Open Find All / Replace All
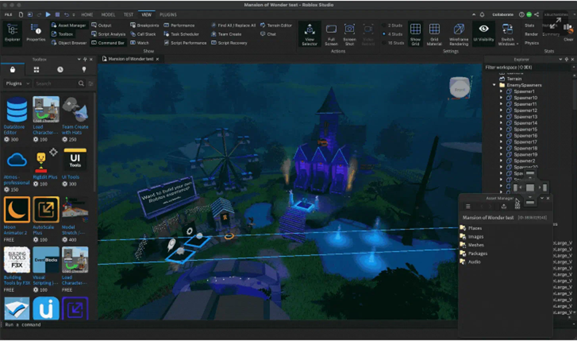The height and width of the screenshot is (341, 577). tap(233, 25)
